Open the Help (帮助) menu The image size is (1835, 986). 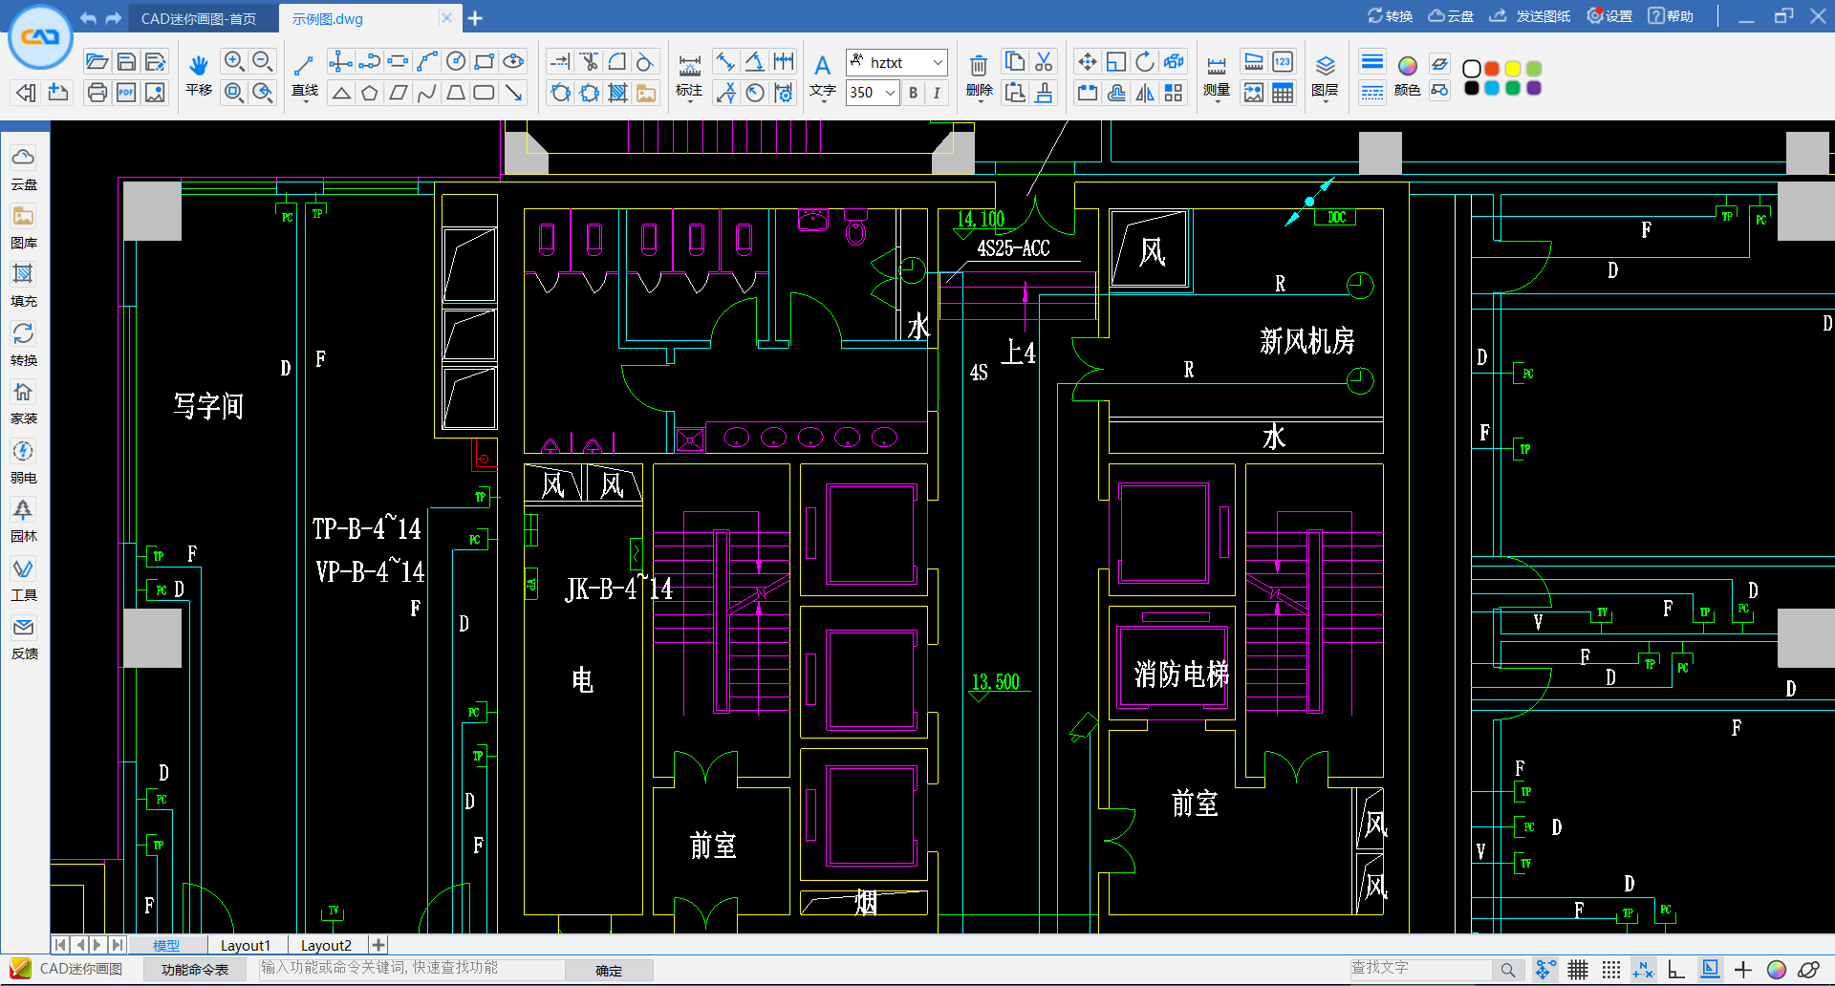(1671, 16)
